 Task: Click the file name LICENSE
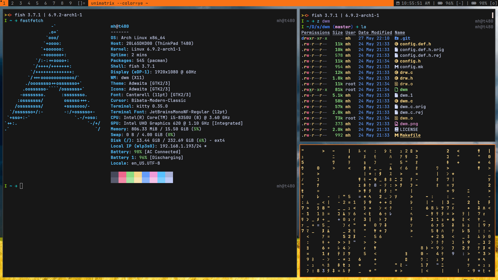pos(409,130)
